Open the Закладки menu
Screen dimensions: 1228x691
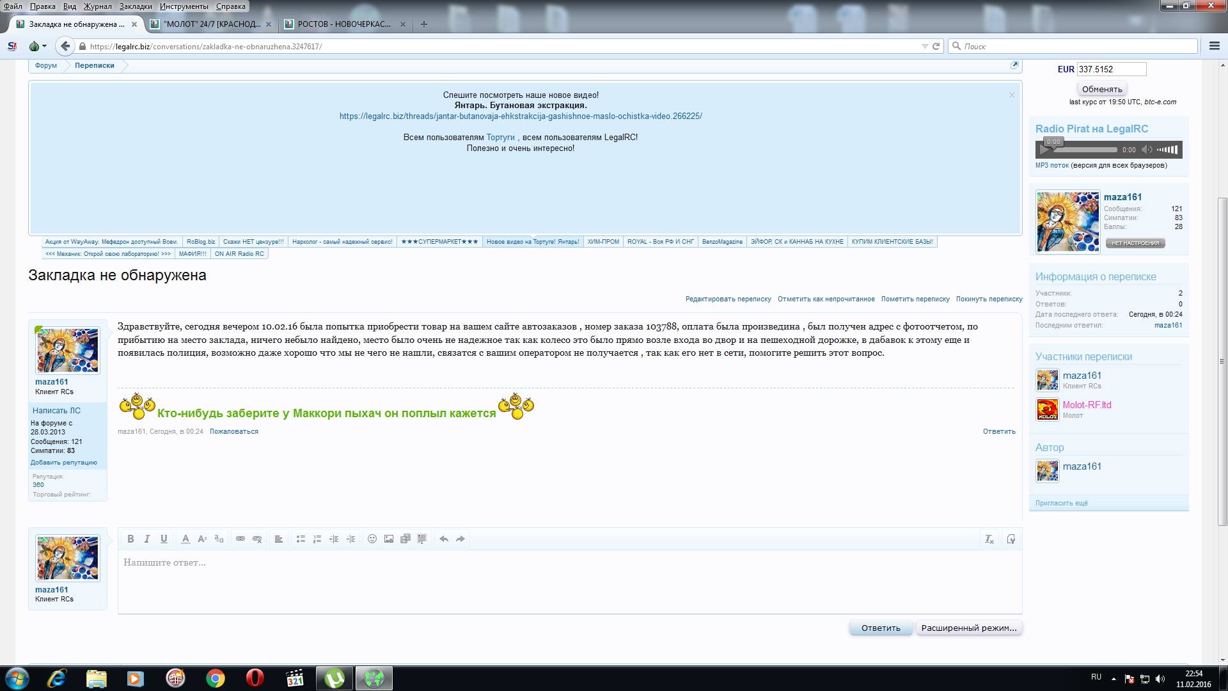(135, 6)
